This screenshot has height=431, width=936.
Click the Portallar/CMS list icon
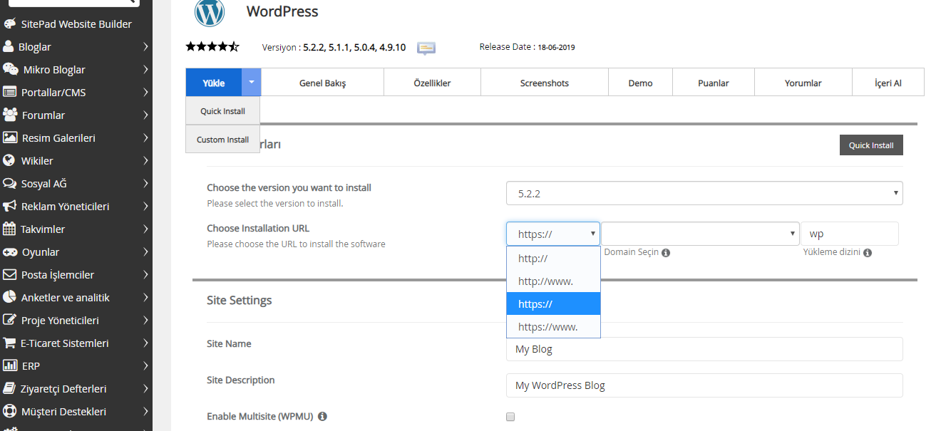pos(10,92)
